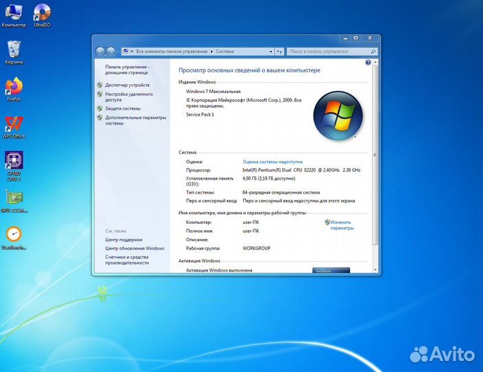Click the vertical scrollbar thumb

(375, 155)
